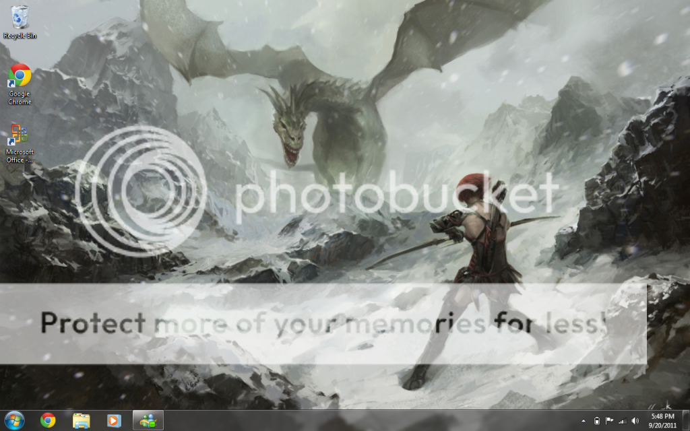Open the Action Center flag icon
Screen dimensions: 690x431
click(609, 421)
